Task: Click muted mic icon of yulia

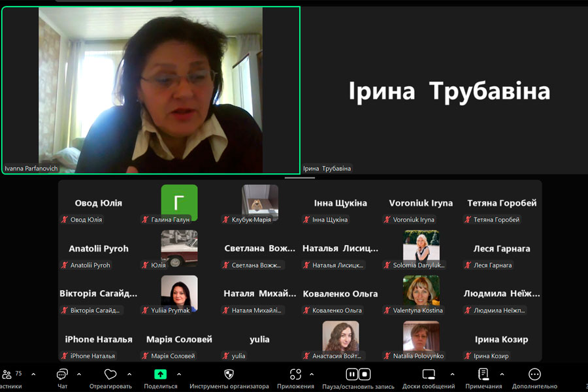Action: pos(226,355)
